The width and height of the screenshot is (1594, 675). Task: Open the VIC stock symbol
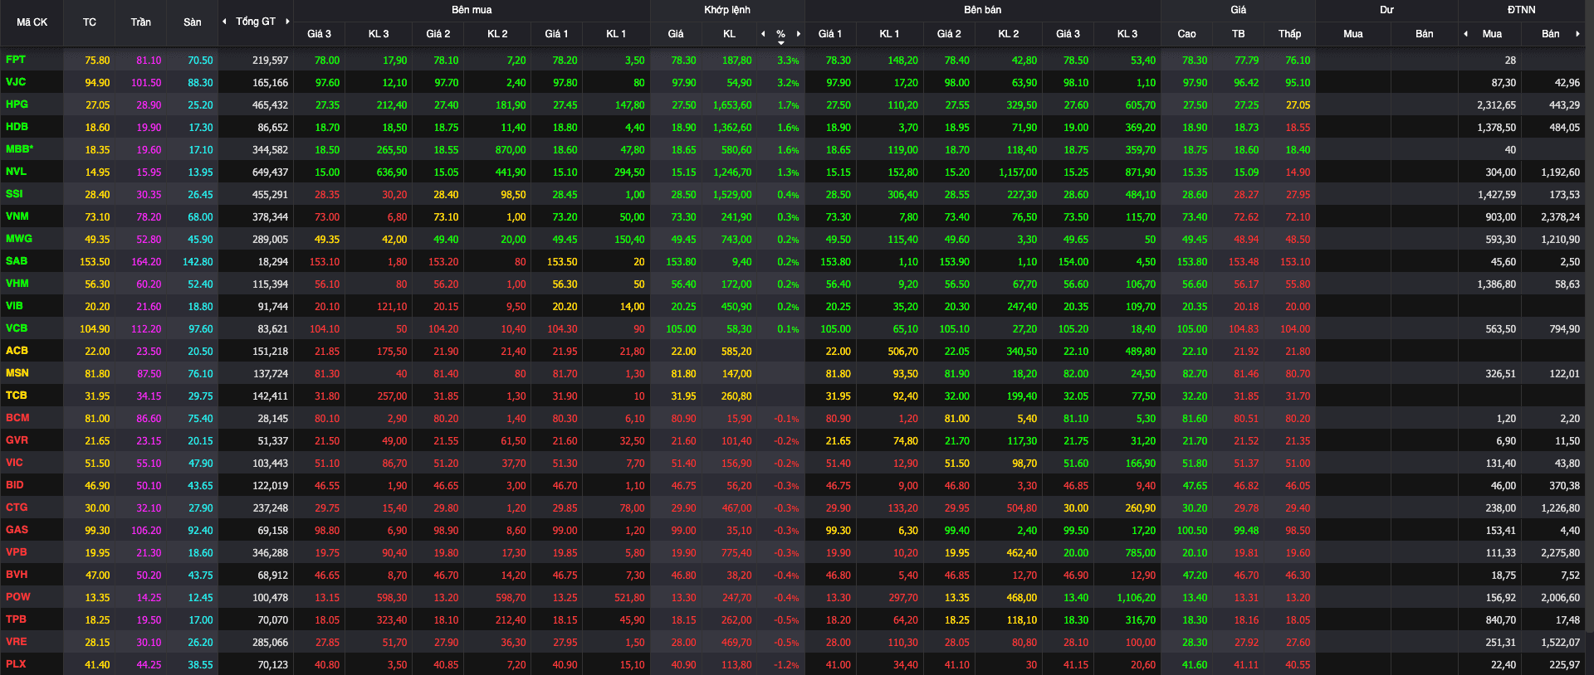pos(14,463)
